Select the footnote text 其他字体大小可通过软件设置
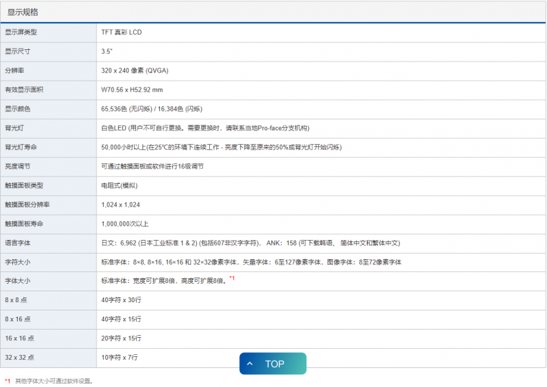This screenshot has height=387, width=547. pos(53,381)
